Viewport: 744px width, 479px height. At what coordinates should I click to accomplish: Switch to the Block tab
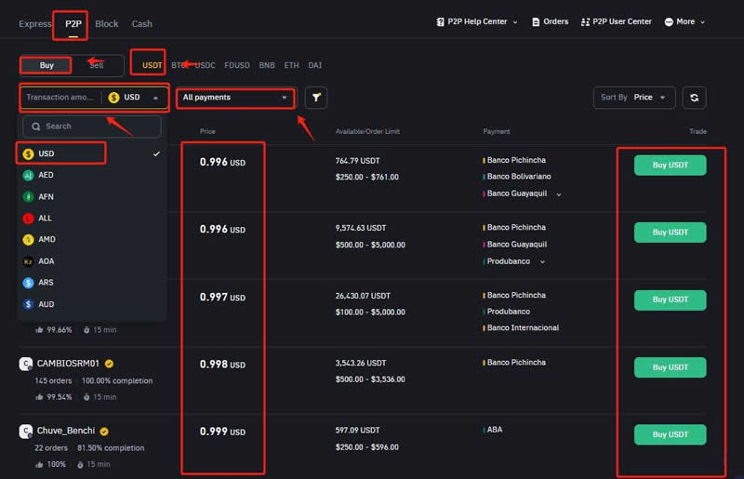click(107, 24)
